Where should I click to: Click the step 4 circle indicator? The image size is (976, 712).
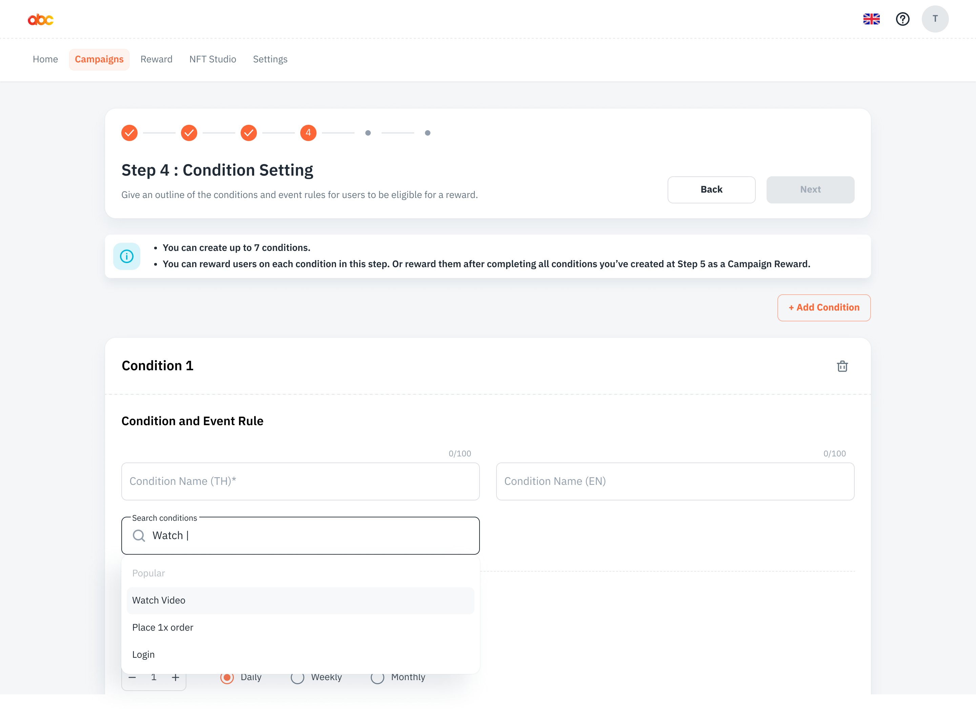(x=308, y=133)
